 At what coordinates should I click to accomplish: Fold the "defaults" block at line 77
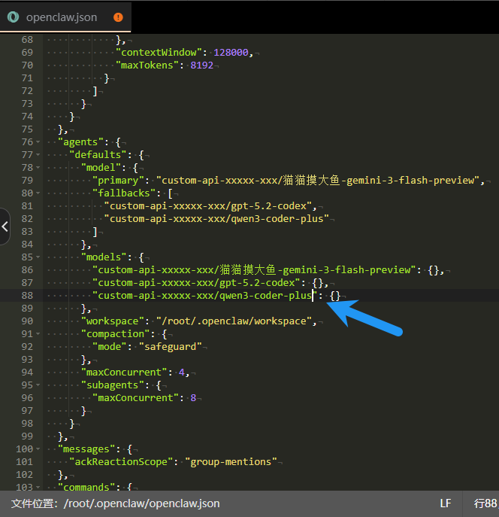(x=38, y=154)
